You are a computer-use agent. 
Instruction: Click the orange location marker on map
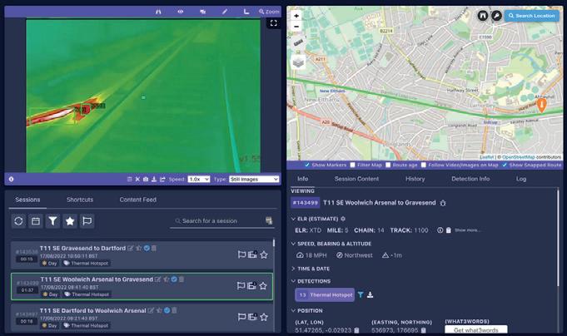click(x=541, y=105)
